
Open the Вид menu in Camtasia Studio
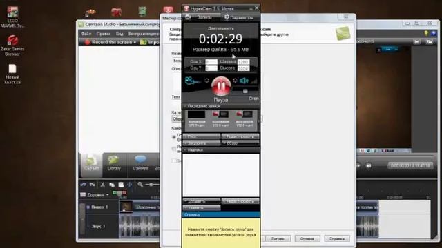[x=119, y=34]
